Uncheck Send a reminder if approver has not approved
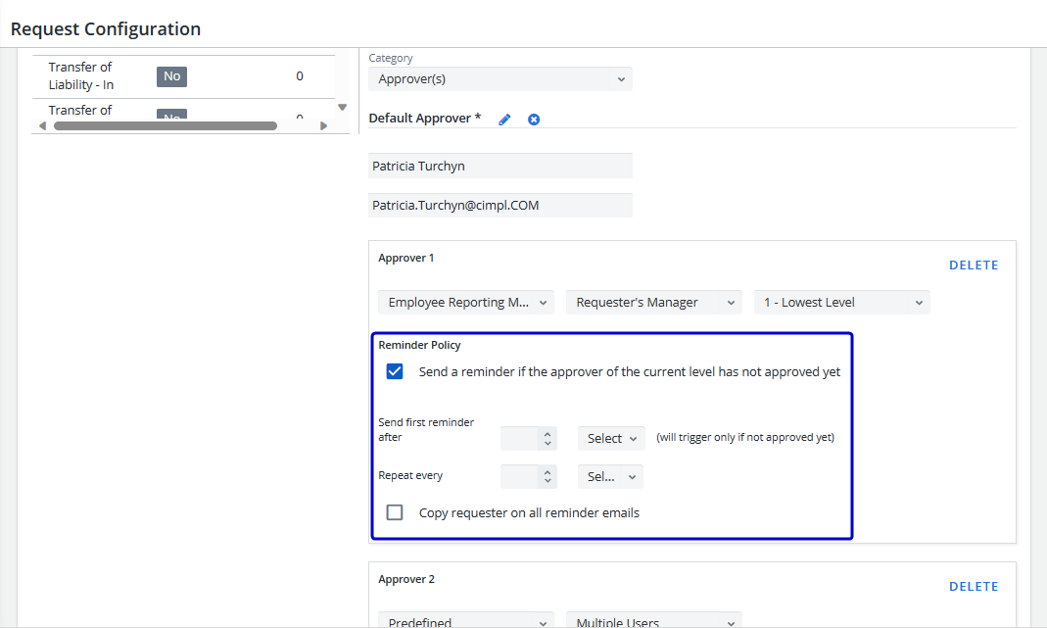The image size is (1047, 628). 395,371
